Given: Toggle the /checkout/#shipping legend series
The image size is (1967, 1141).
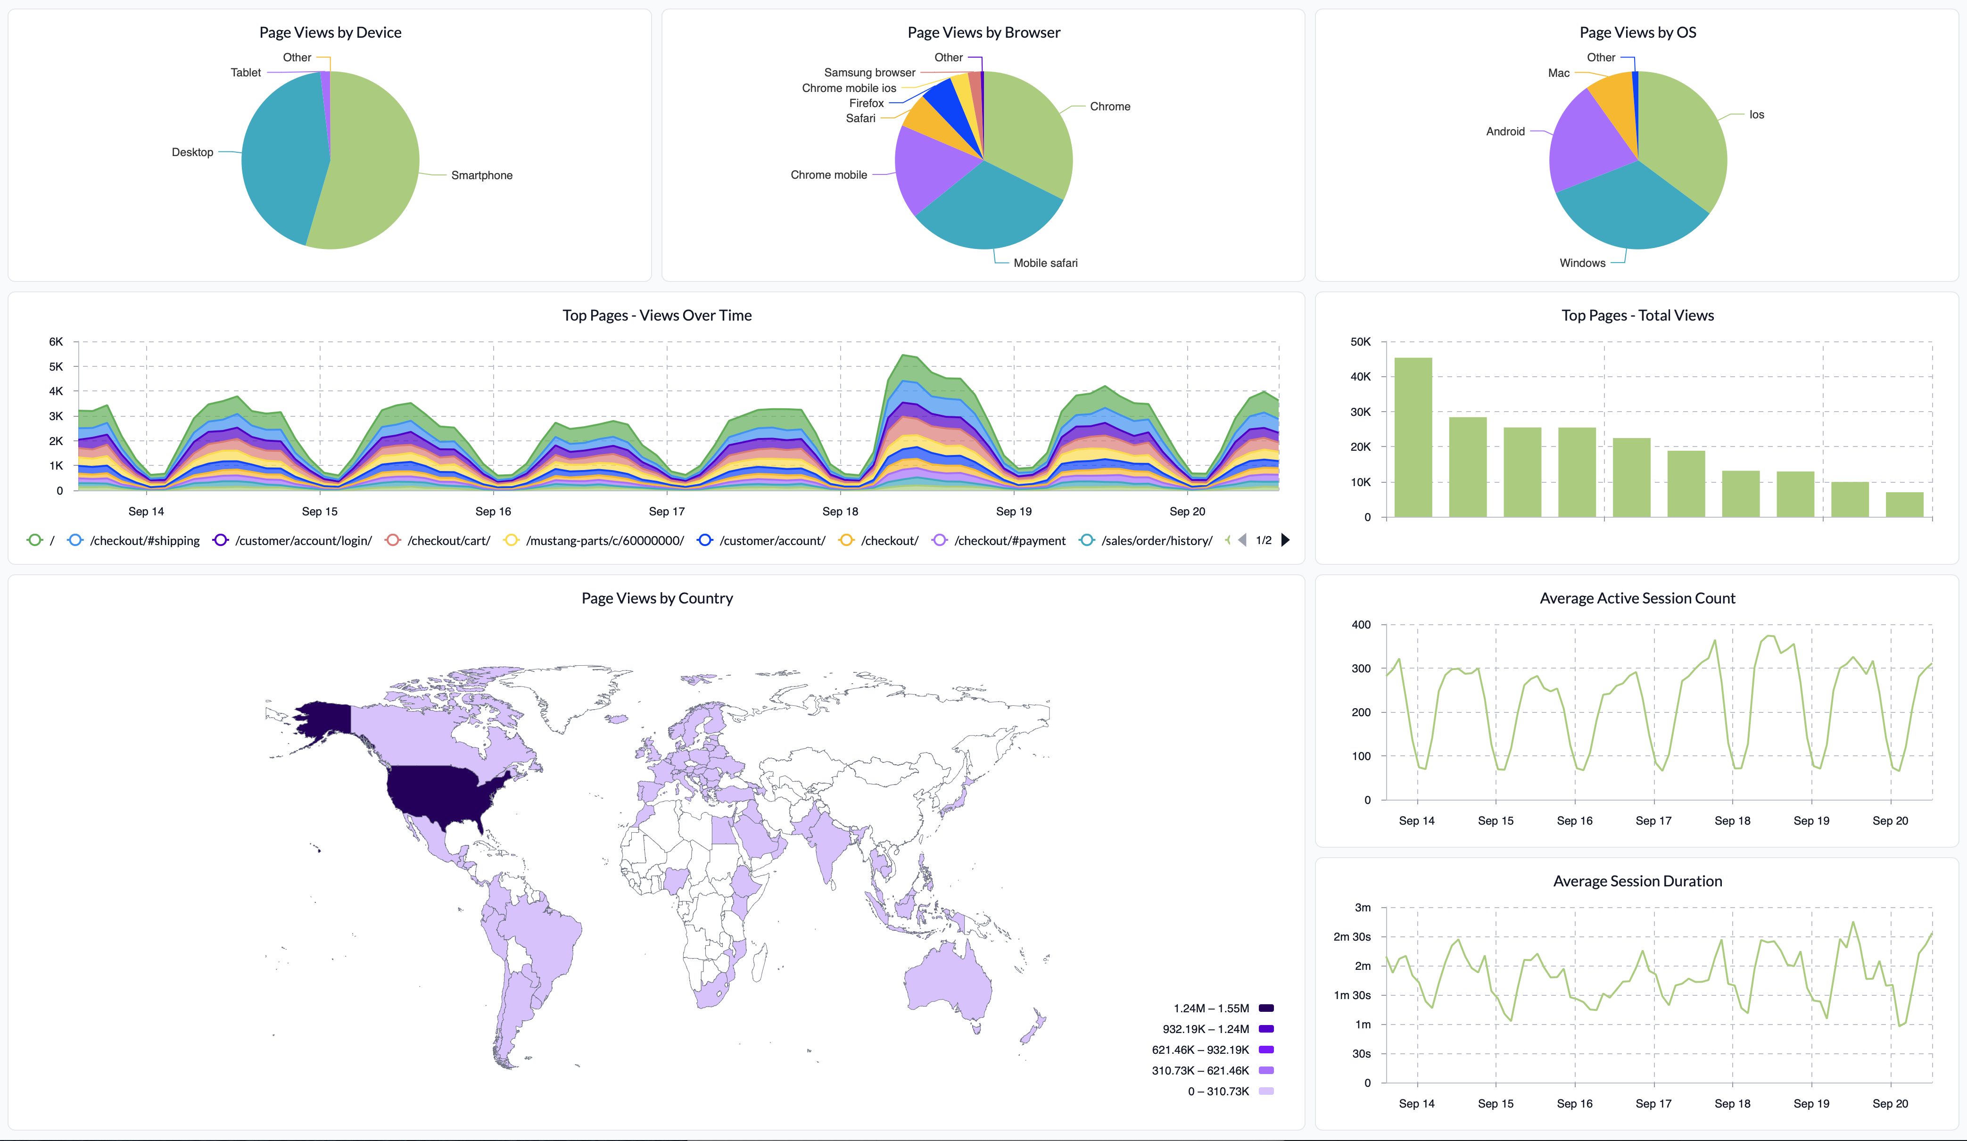Looking at the screenshot, I should point(144,541).
